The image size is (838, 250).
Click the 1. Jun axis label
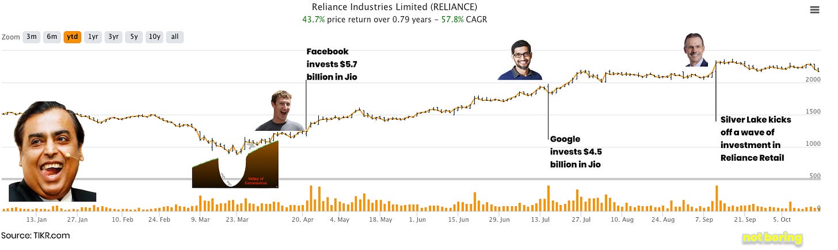point(417,219)
